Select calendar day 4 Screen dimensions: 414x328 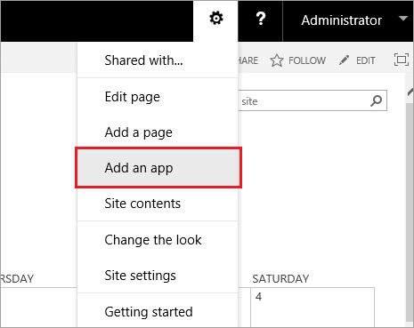click(x=258, y=297)
